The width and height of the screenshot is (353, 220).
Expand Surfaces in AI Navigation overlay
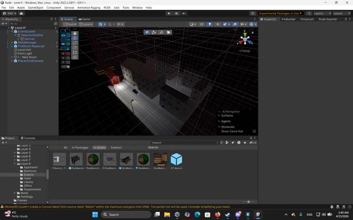point(219,115)
